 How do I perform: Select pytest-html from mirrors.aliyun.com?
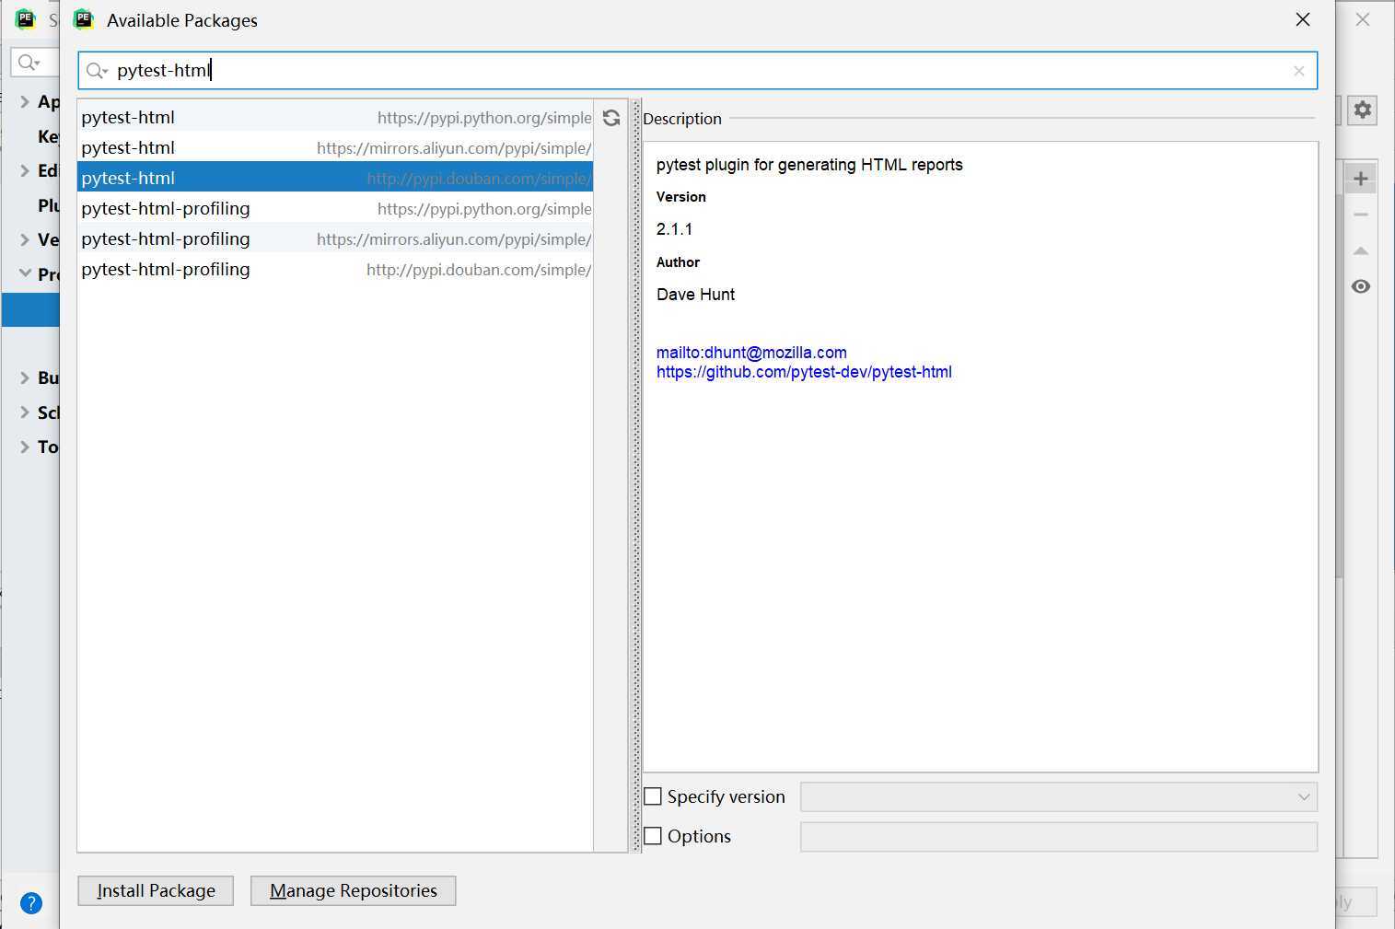335,147
